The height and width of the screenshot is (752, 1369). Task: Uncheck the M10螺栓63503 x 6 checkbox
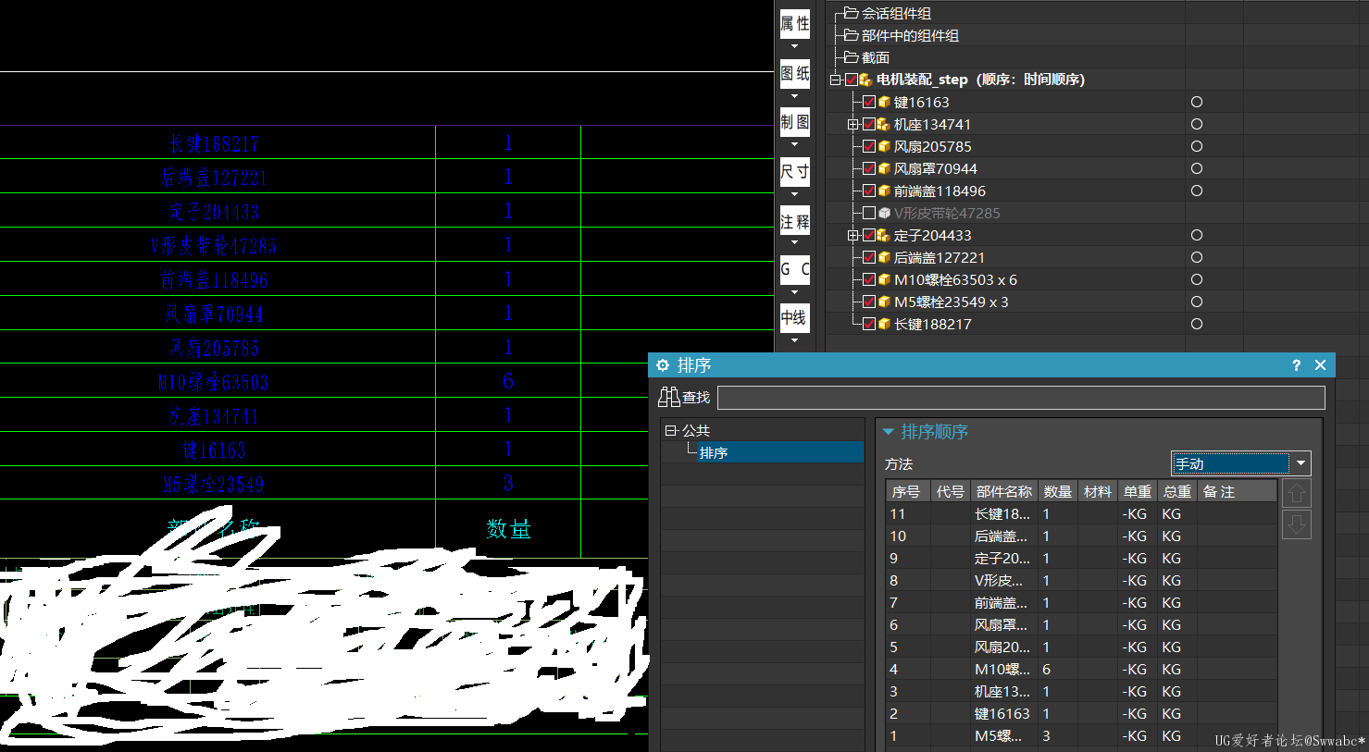coord(869,279)
